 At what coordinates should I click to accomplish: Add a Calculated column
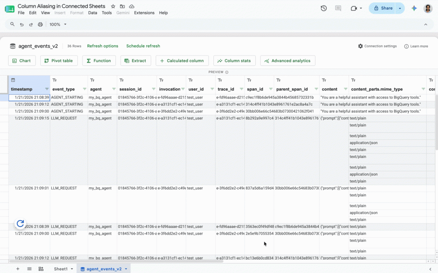pos(182,61)
